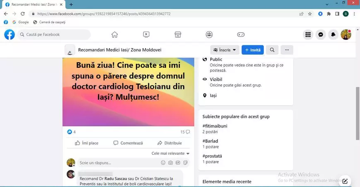360x187 pixels.
Task: Open Chrome three-dot menu
Action: coord(354,14)
